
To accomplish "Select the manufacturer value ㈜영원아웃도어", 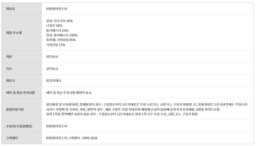I will click(57, 9).
